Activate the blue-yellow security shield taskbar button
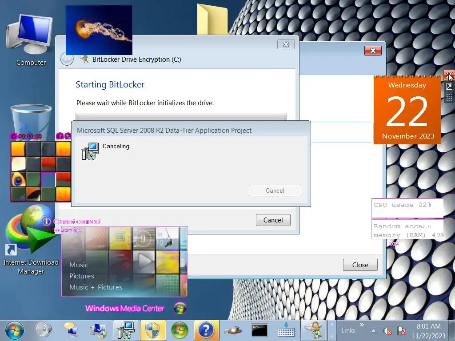Viewport: 455px width, 341px height. tap(153, 330)
